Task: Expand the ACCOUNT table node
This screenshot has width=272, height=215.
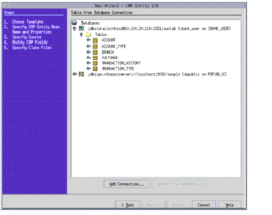Action: pyautogui.click(x=88, y=40)
